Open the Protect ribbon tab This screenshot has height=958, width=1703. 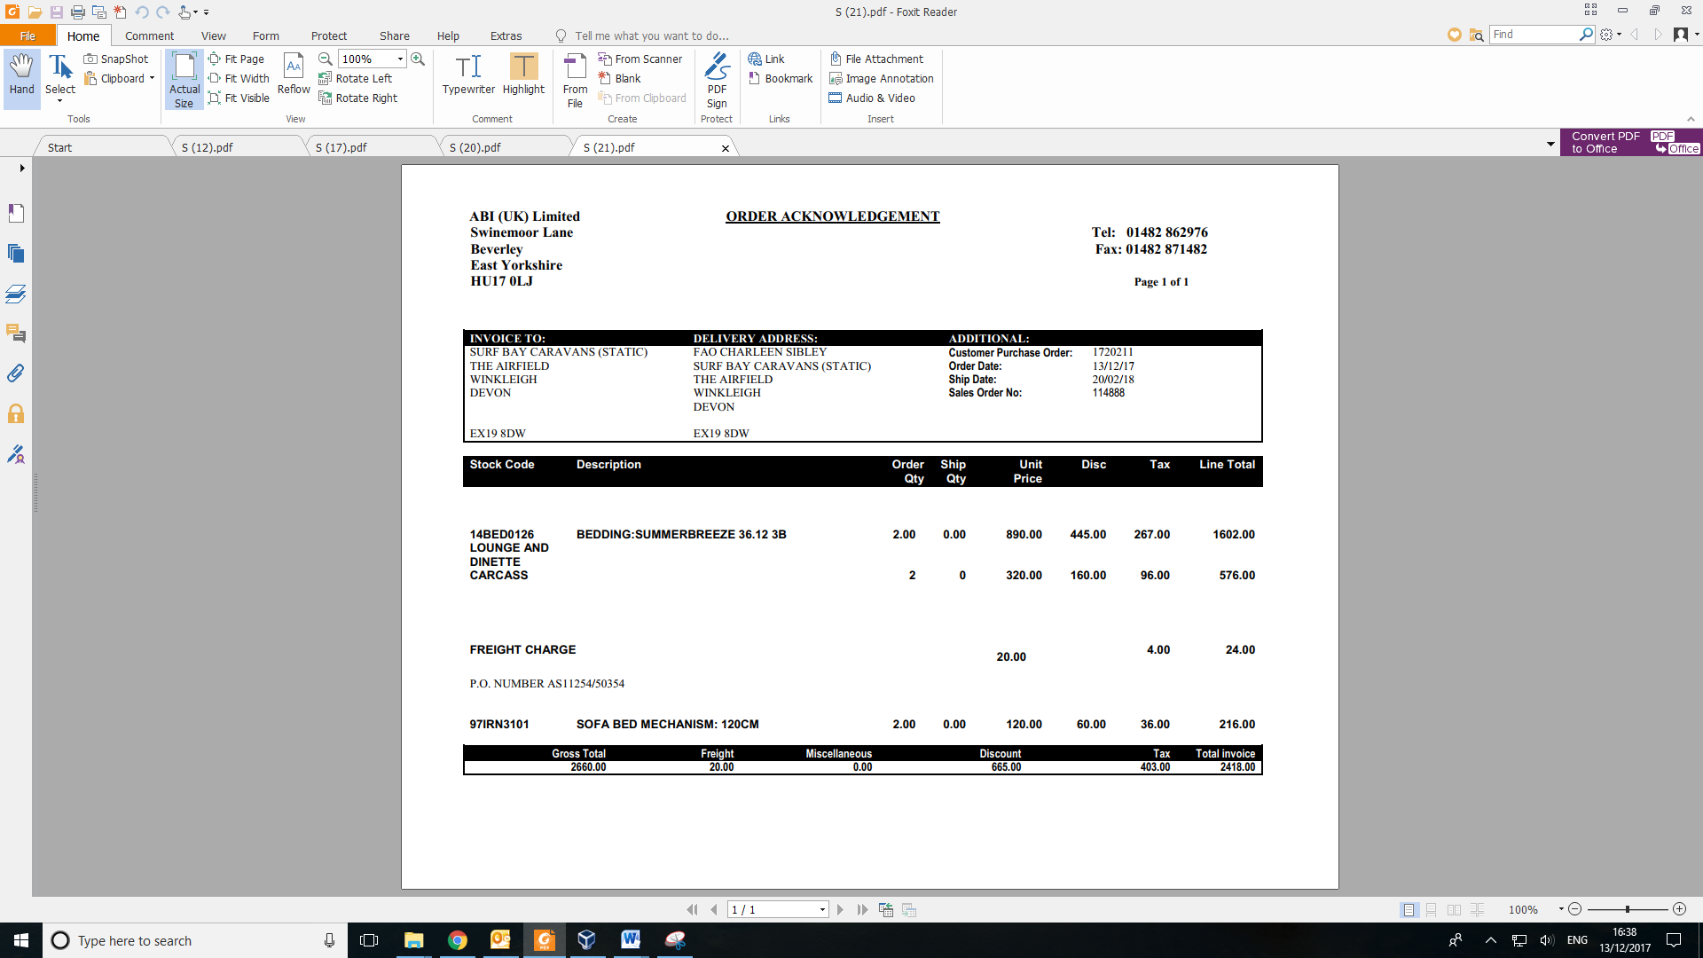tap(328, 35)
